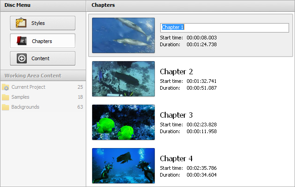
Task: Select the Chapter 3 green fish thumbnail
Action: pyautogui.click(x=123, y=122)
